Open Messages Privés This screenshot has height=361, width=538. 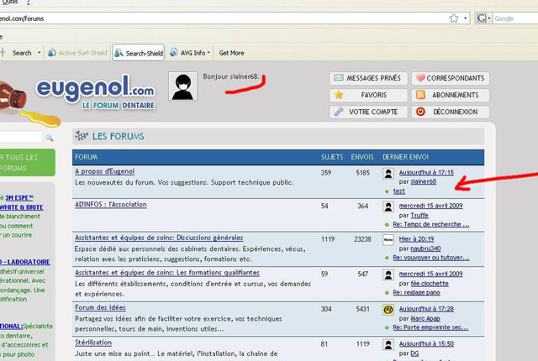click(x=367, y=78)
